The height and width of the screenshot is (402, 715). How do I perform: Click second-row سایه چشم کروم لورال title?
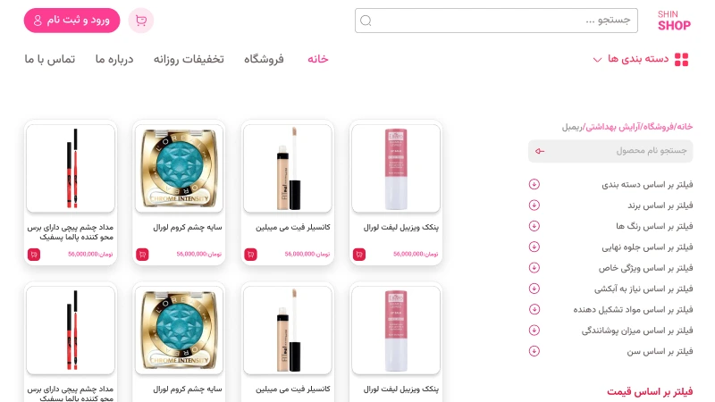point(188,389)
